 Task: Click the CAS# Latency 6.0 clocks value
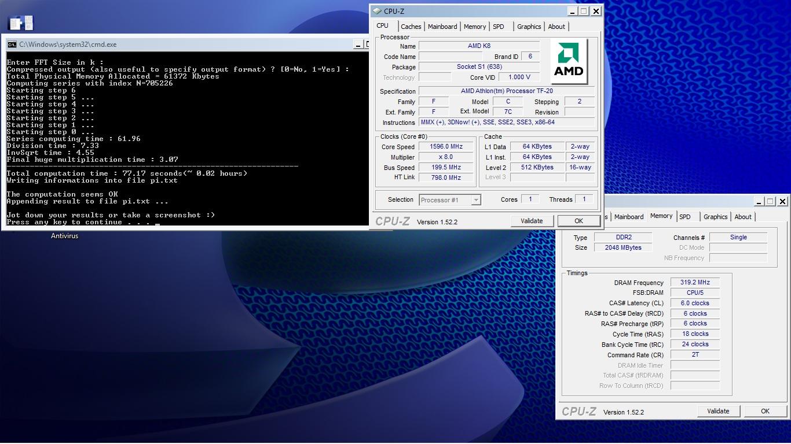(x=695, y=304)
